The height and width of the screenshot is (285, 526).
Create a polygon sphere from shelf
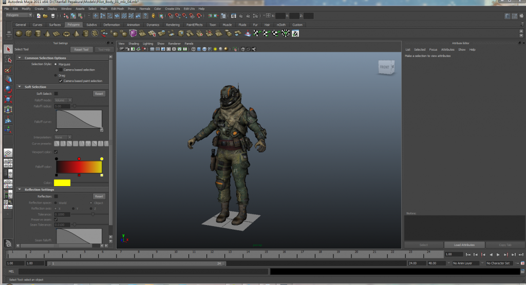[x=19, y=33]
